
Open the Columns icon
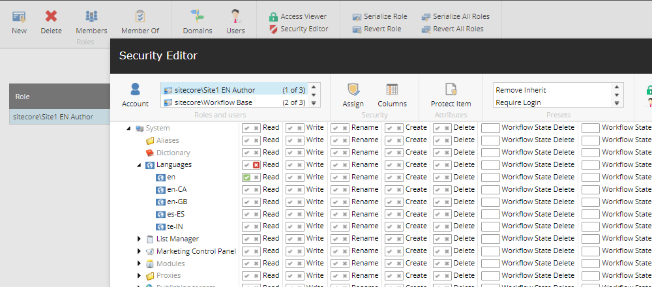[392, 89]
